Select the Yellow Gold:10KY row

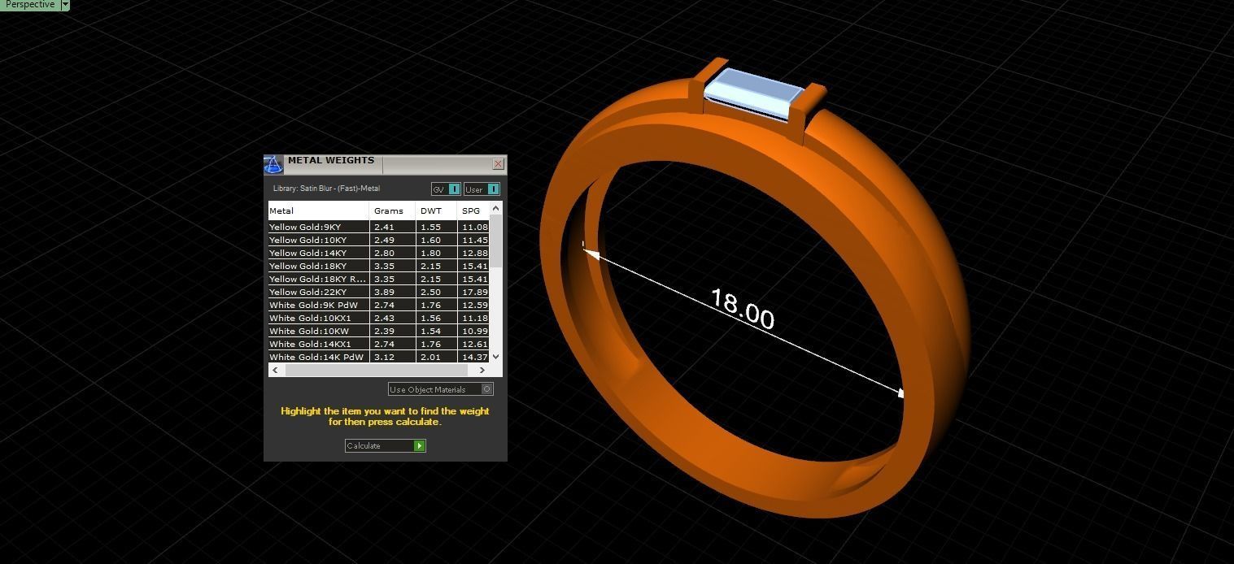pyautogui.click(x=378, y=240)
